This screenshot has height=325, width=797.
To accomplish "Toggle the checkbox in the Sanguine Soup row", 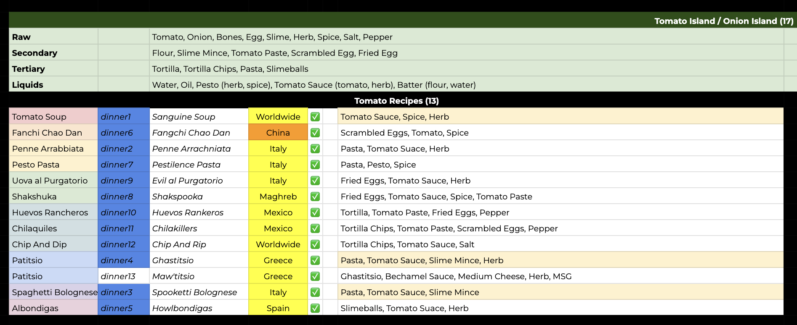I will coord(315,117).
